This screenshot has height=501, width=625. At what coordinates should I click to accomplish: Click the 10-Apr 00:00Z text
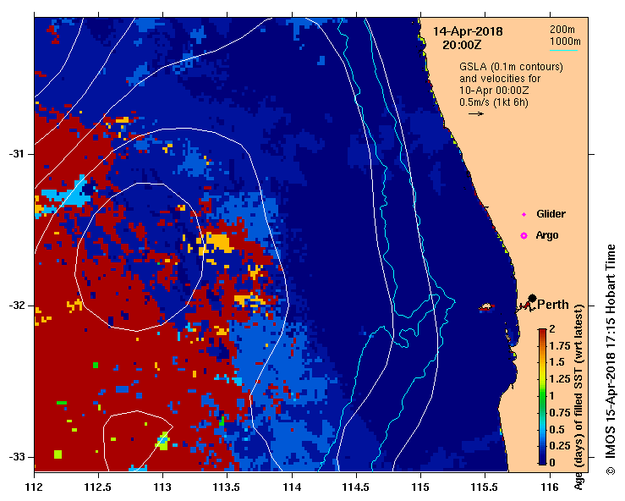tap(494, 91)
